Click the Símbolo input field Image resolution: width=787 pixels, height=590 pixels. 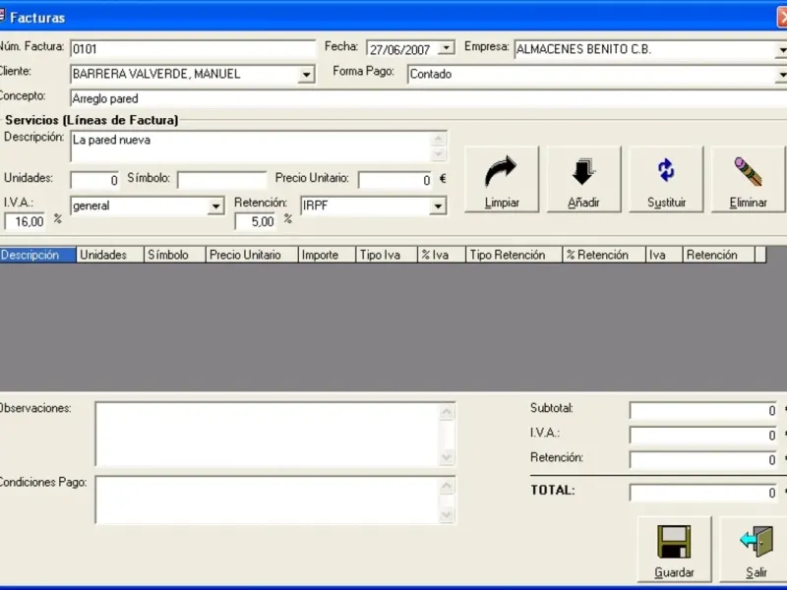coord(221,180)
